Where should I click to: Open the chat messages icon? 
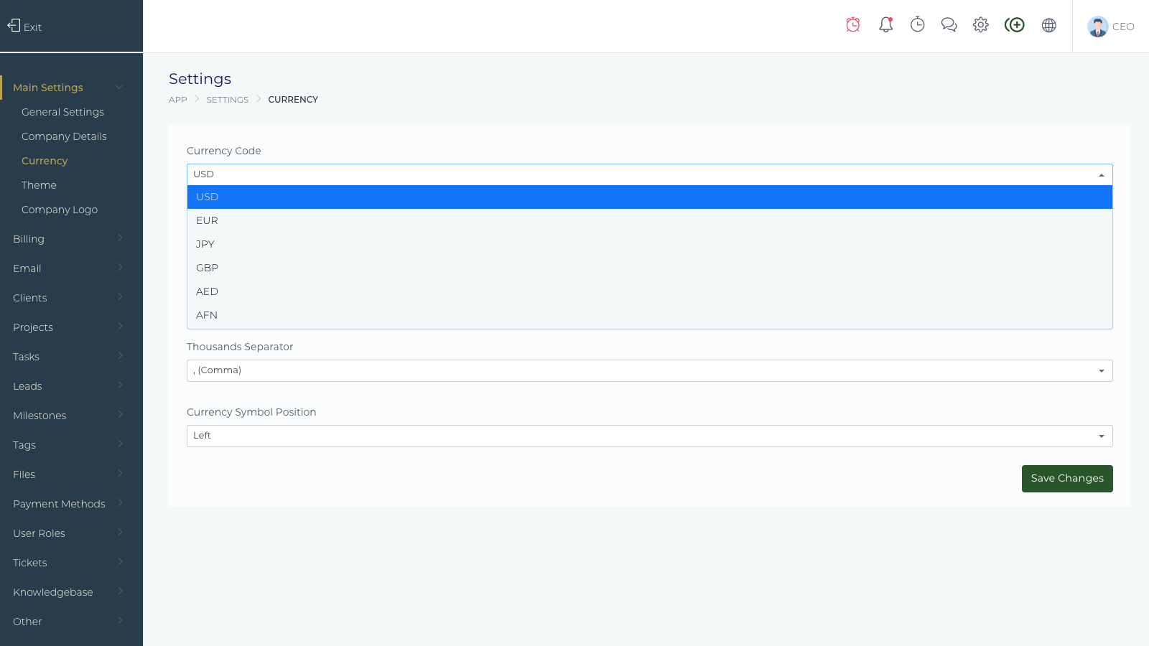pyautogui.click(x=949, y=25)
